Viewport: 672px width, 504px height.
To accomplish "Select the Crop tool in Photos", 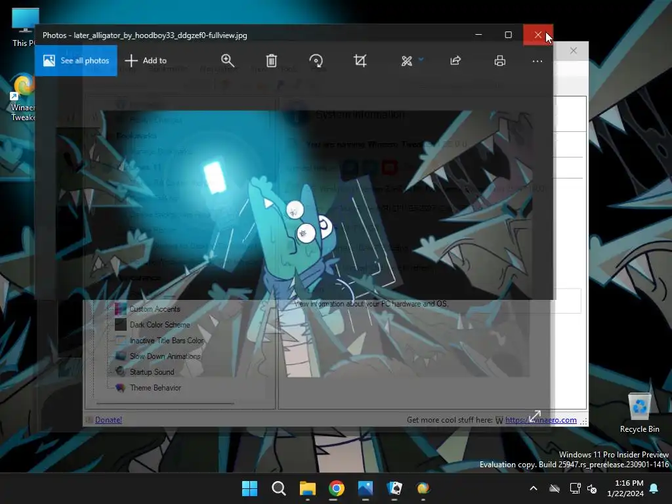I will [360, 60].
